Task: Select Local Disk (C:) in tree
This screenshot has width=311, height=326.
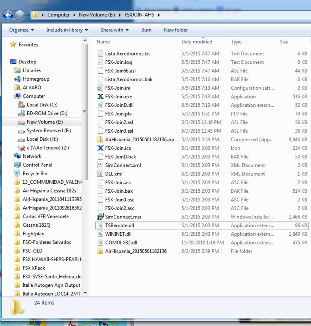Action: pyautogui.click(x=42, y=105)
